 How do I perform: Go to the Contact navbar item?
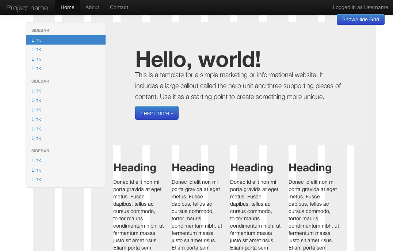coord(119,7)
